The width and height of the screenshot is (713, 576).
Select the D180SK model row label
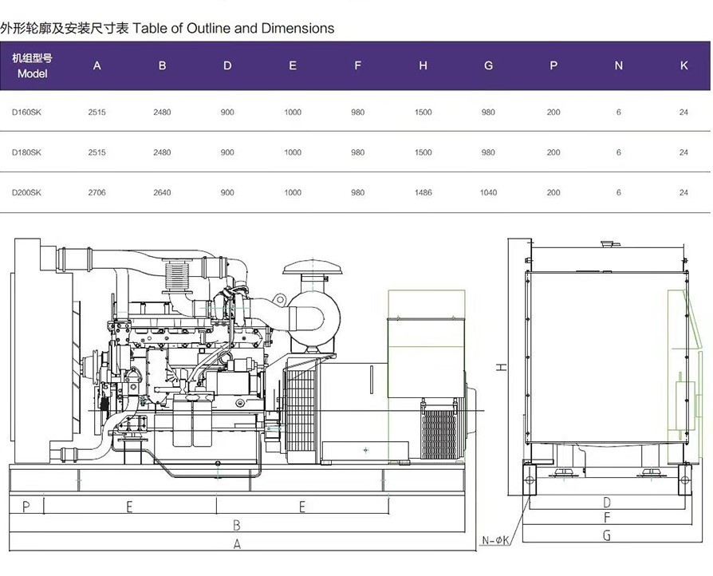tap(25, 152)
